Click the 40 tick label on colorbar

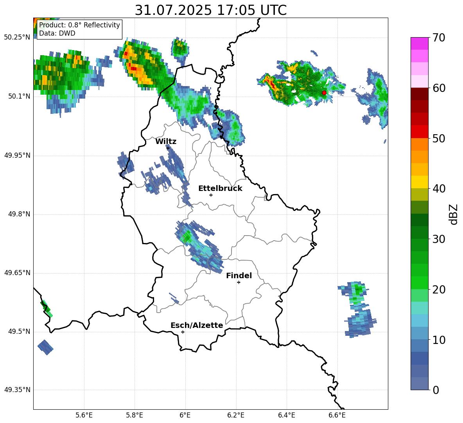click(x=439, y=189)
